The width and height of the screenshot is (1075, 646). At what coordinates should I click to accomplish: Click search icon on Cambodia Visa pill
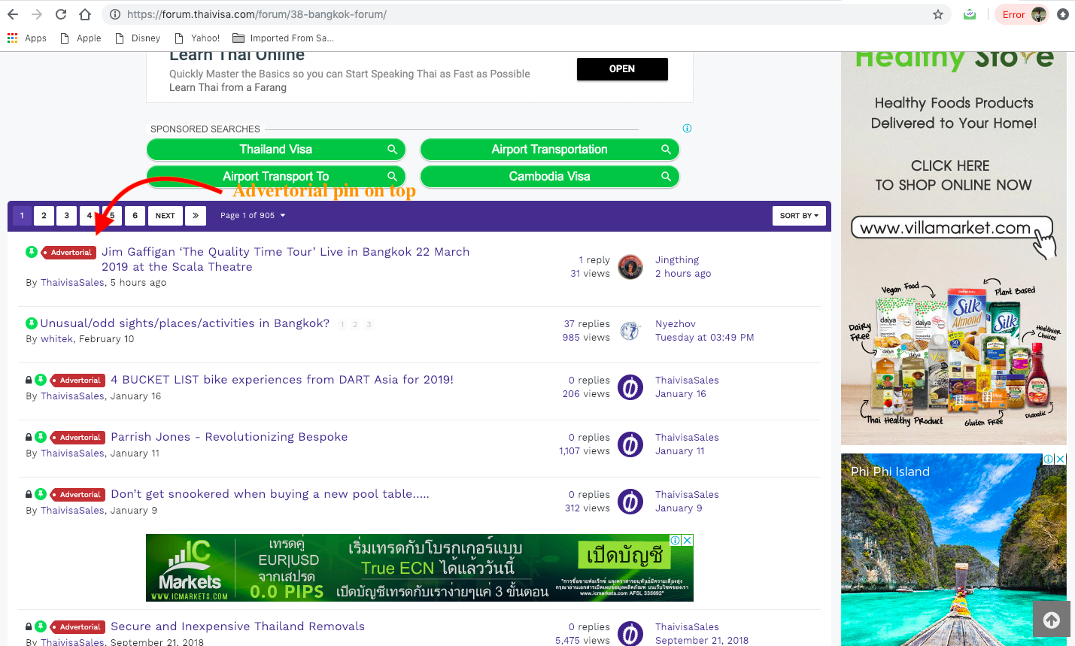tap(666, 177)
